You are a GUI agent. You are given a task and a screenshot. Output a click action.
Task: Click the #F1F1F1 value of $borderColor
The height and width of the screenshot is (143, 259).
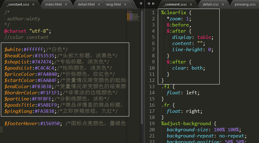(50, 93)
